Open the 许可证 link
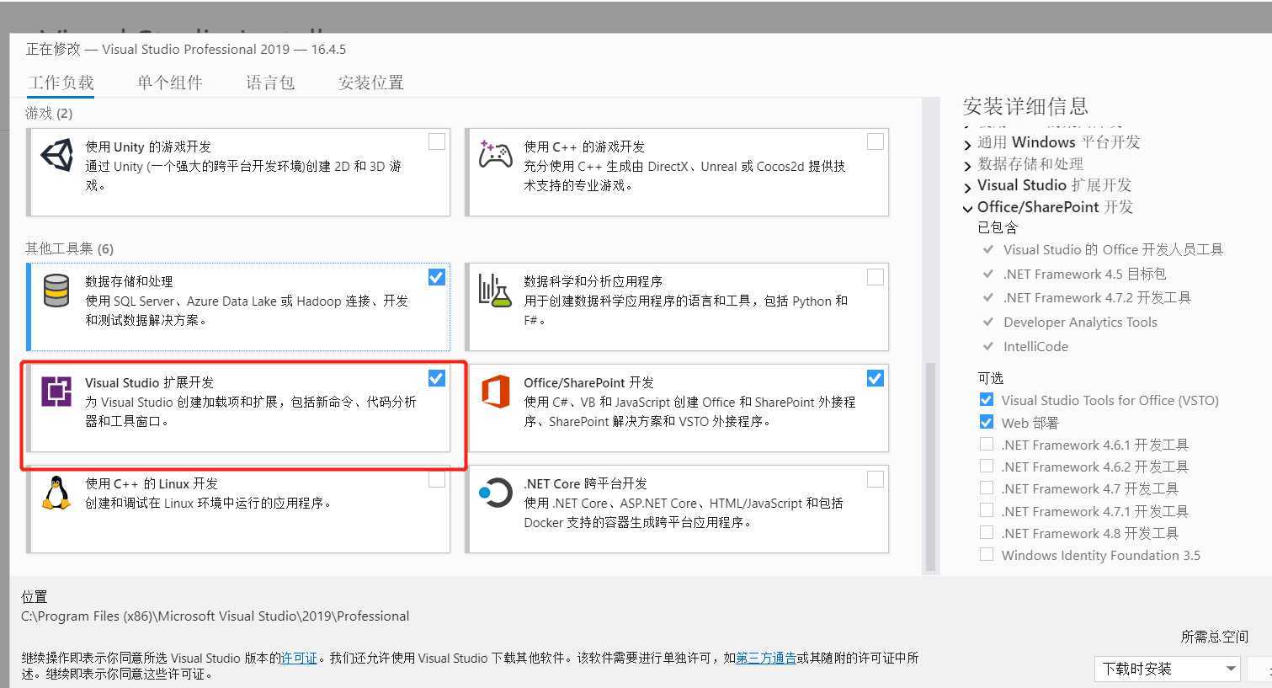This screenshot has height=688, width=1272. 299,658
